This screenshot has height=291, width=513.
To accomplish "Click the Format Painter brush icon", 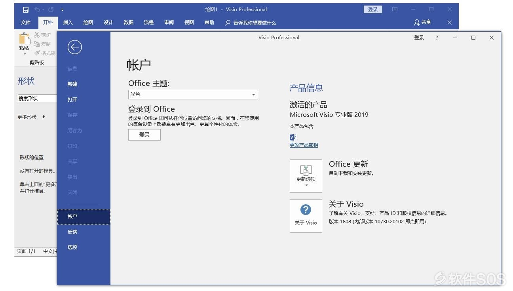I will click(37, 53).
